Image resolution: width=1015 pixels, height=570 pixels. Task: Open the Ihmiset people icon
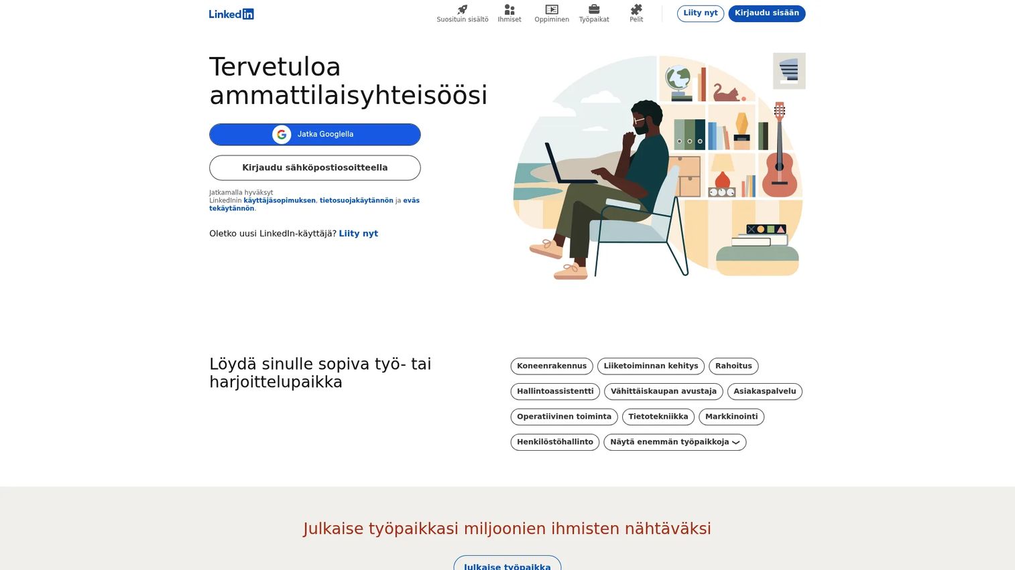510,9
